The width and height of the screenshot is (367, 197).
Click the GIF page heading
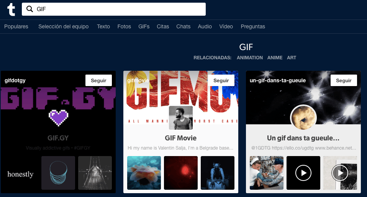pyautogui.click(x=246, y=47)
